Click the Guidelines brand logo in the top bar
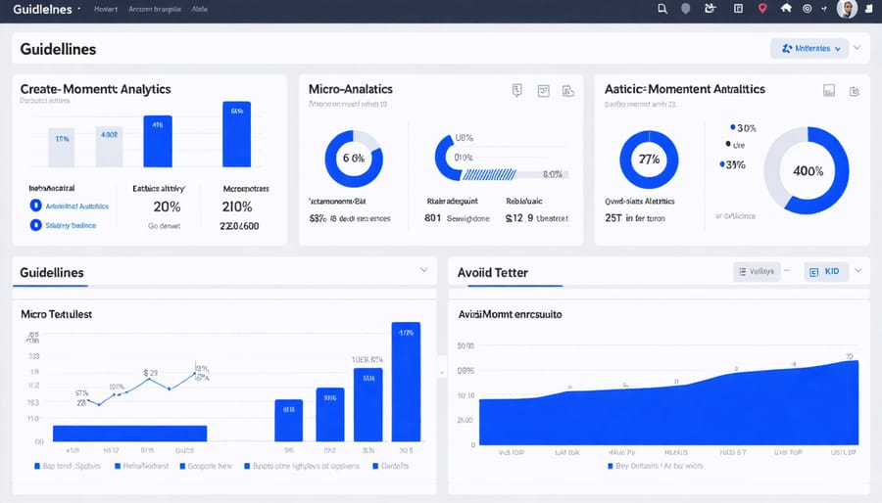Viewport: 882px width, 503px height. [x=42, y=9]
